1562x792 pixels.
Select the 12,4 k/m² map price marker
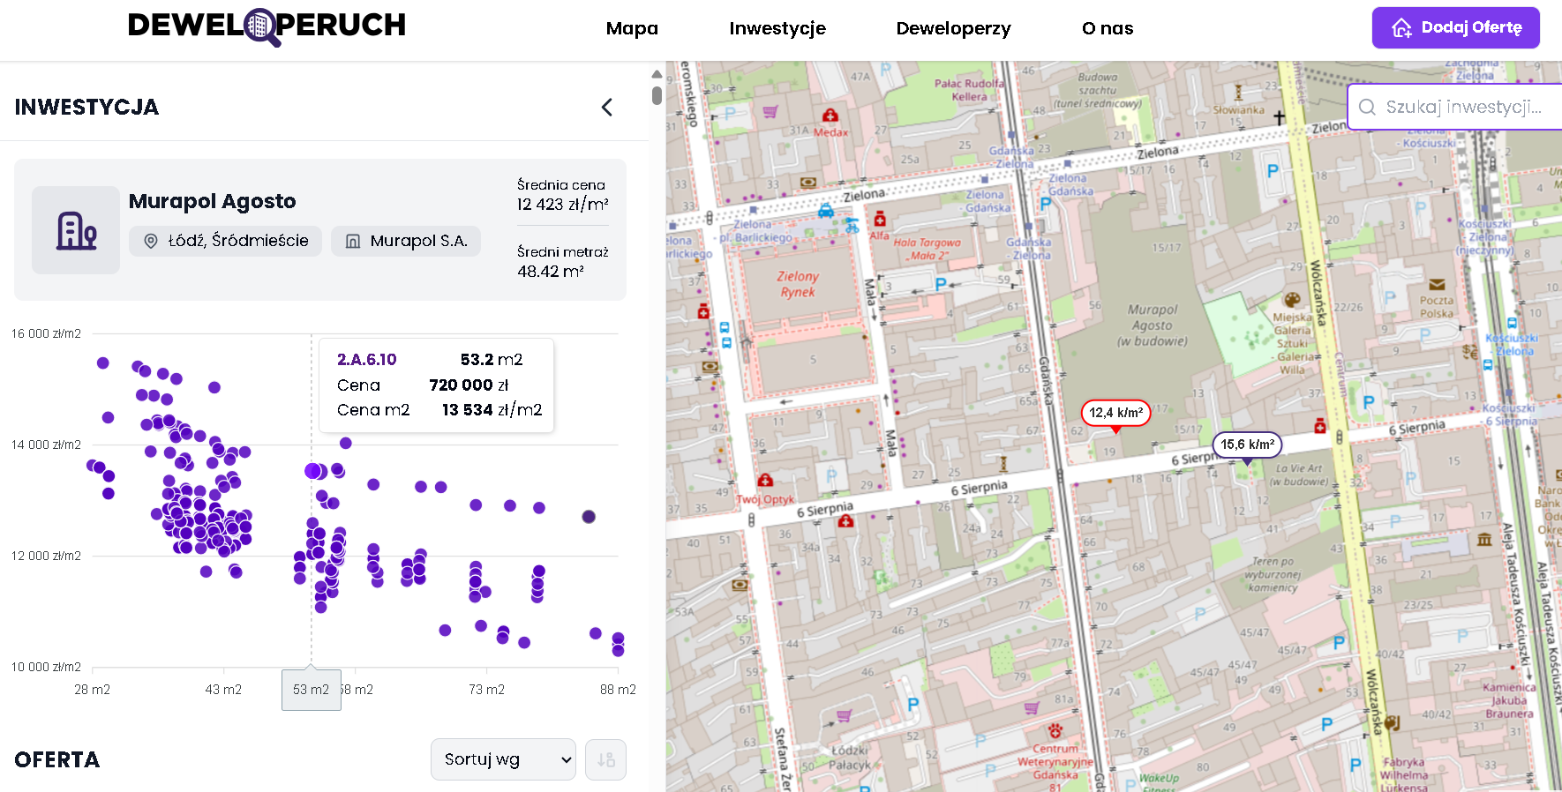[1115, 413]
